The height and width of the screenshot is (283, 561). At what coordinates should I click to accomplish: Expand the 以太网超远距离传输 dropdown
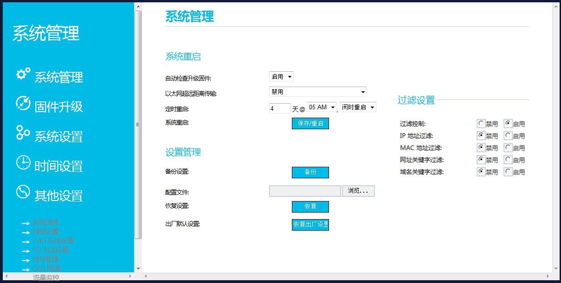tap(318, 92)
